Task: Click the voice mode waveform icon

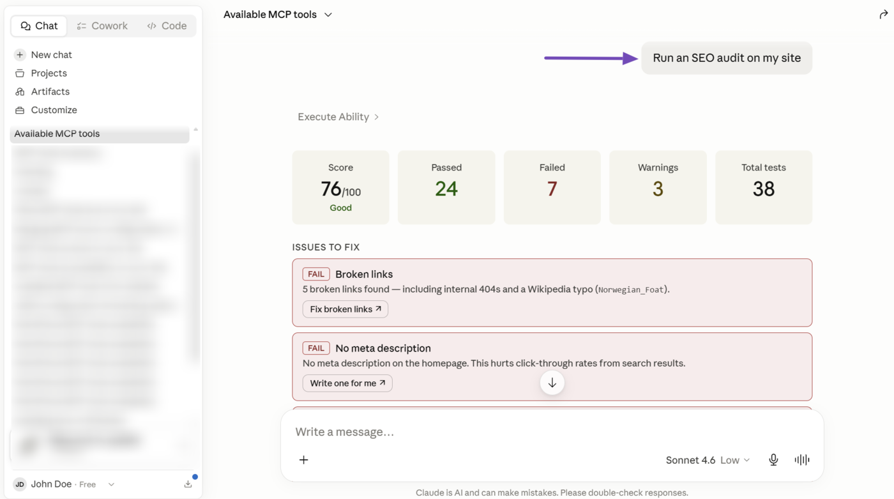Action: point(802,460)
